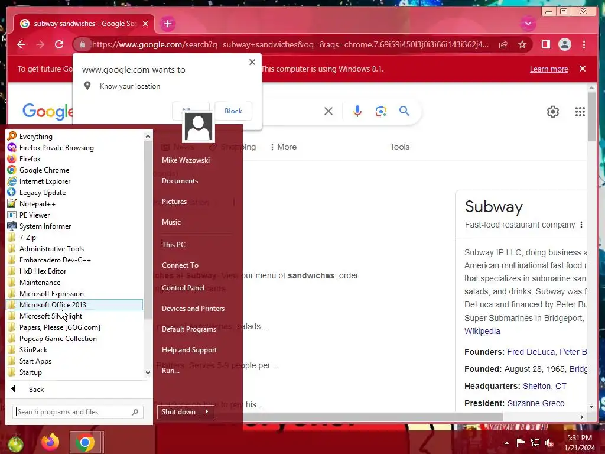Image resolution: width=605 pixels, height=454 pixels.
Task: Click the user account picture in Start menu
Action: 199,127
